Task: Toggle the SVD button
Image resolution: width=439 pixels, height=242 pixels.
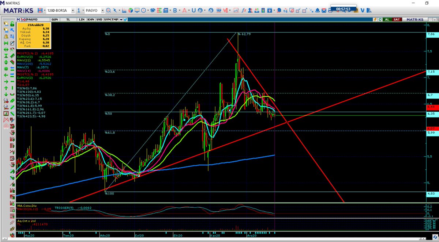Action: [x=99, y=19]
